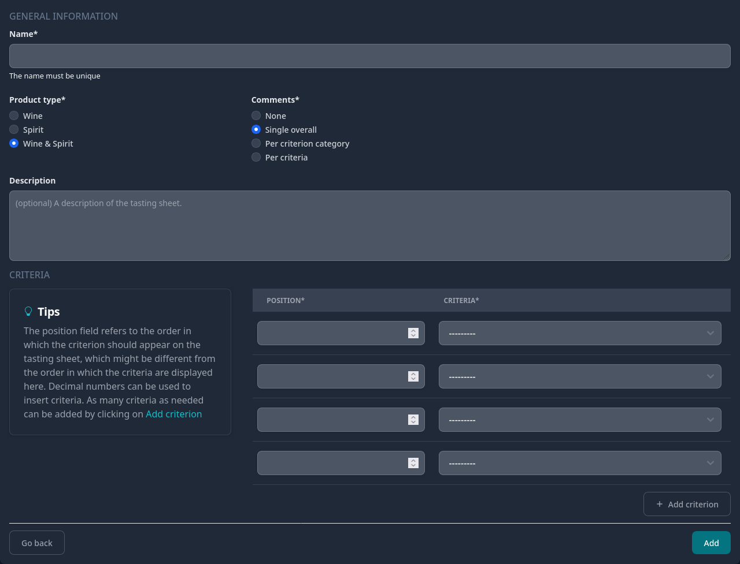Viewport: 740px width, 564px height.
Task: Choose Per criterion category comments
Action: pos(256,143)
